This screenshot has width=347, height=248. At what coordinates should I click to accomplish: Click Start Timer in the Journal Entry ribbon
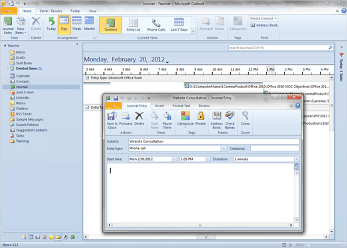tap(154, 120)
